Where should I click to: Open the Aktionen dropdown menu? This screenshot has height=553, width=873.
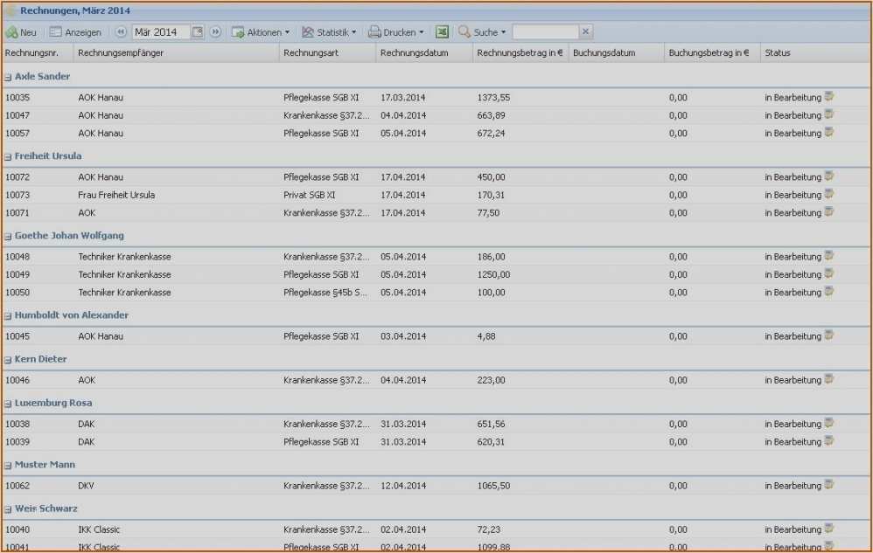(x=261, y=32)
